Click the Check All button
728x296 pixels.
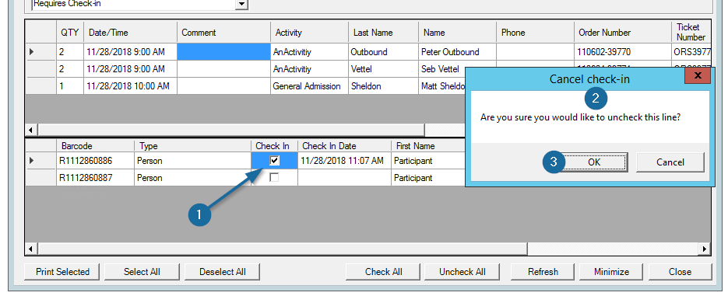coord(384,272)
